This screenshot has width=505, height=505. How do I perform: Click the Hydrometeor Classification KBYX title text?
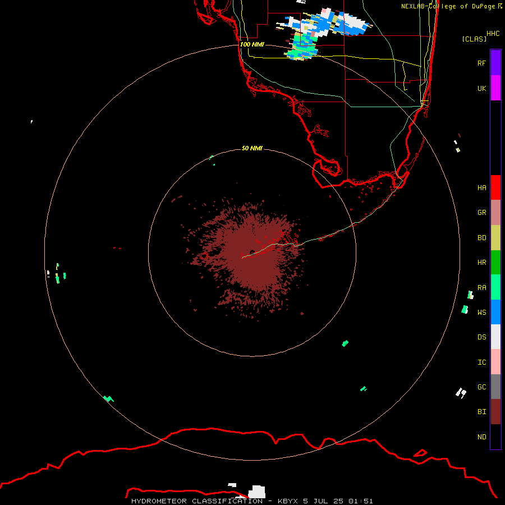coord(252,501)
